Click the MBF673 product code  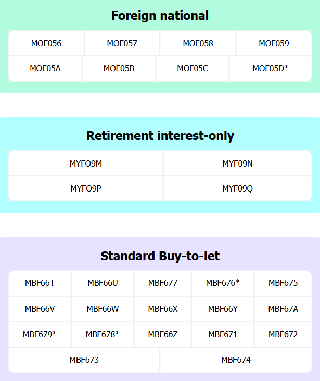click(x=84, y=360)
